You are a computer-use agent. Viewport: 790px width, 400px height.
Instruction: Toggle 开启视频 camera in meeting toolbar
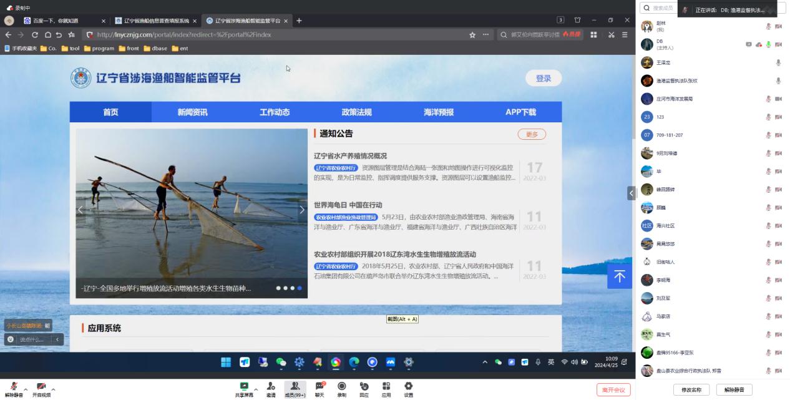(41, 387)
